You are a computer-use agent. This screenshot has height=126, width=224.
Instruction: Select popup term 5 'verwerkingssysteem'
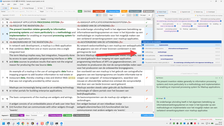(x=181, y=59)
